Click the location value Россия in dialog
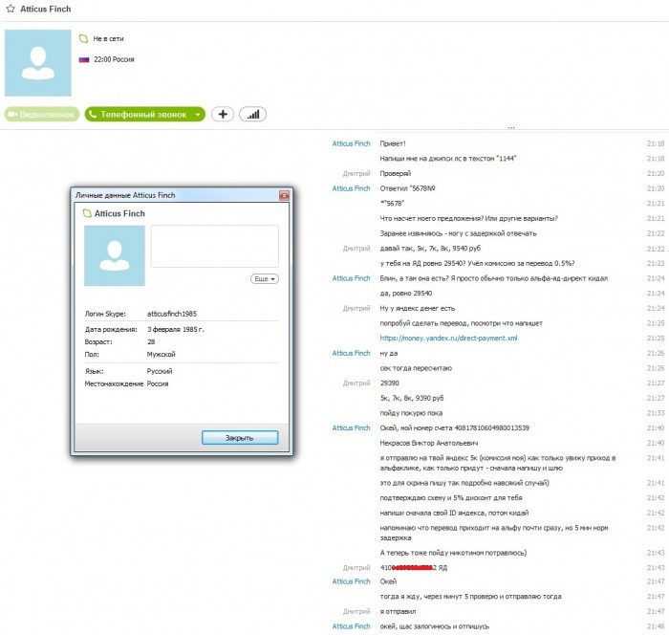669x635 pixels. (158, 383)
